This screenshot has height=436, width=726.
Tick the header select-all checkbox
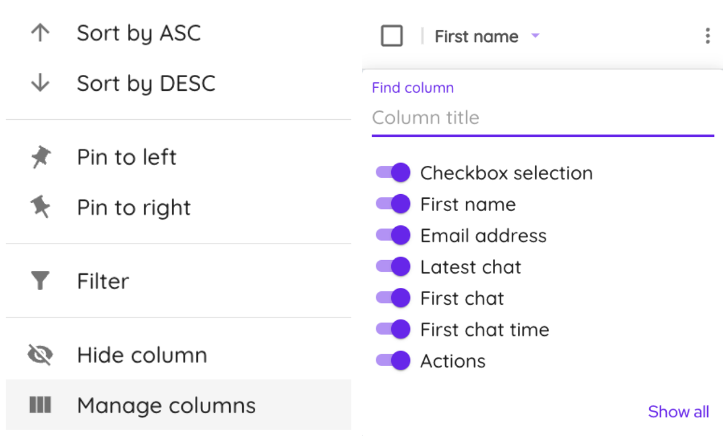point(392,36)
